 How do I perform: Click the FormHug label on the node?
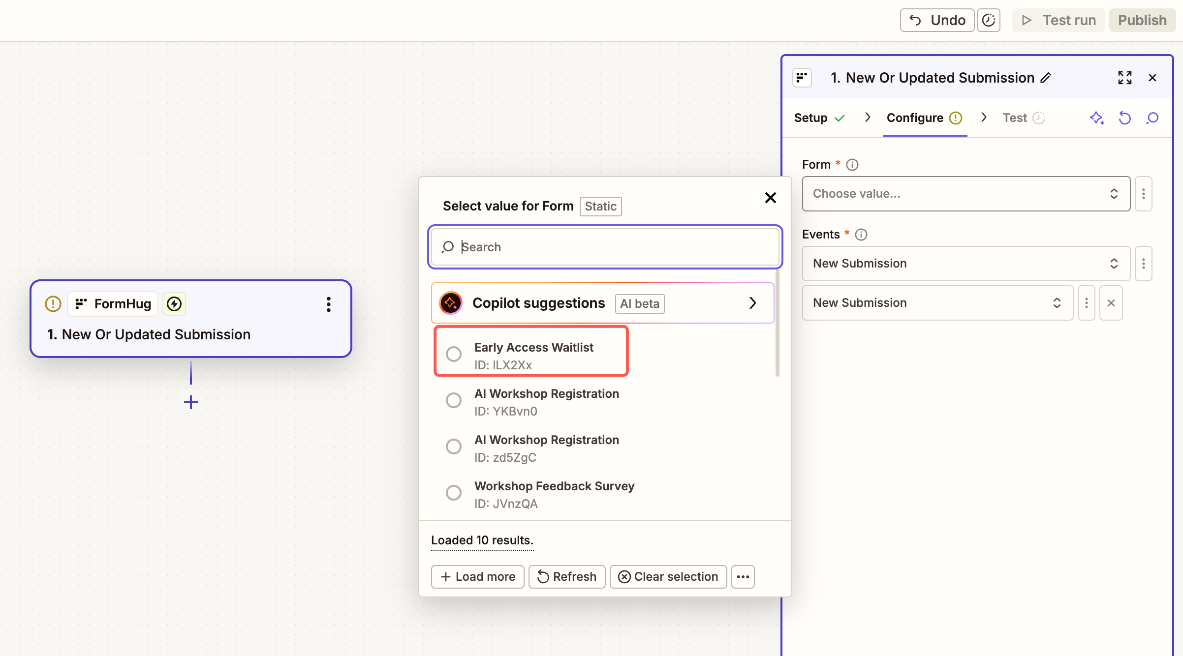coord(113,304)
